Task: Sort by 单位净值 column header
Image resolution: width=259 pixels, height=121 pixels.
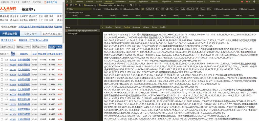Action: click(x=42, y=54)
